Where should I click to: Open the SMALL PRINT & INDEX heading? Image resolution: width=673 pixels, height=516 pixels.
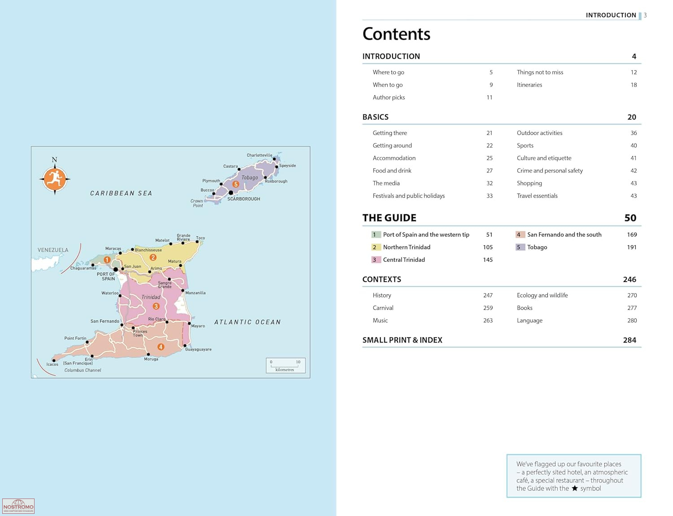click(x=402, y=340)
